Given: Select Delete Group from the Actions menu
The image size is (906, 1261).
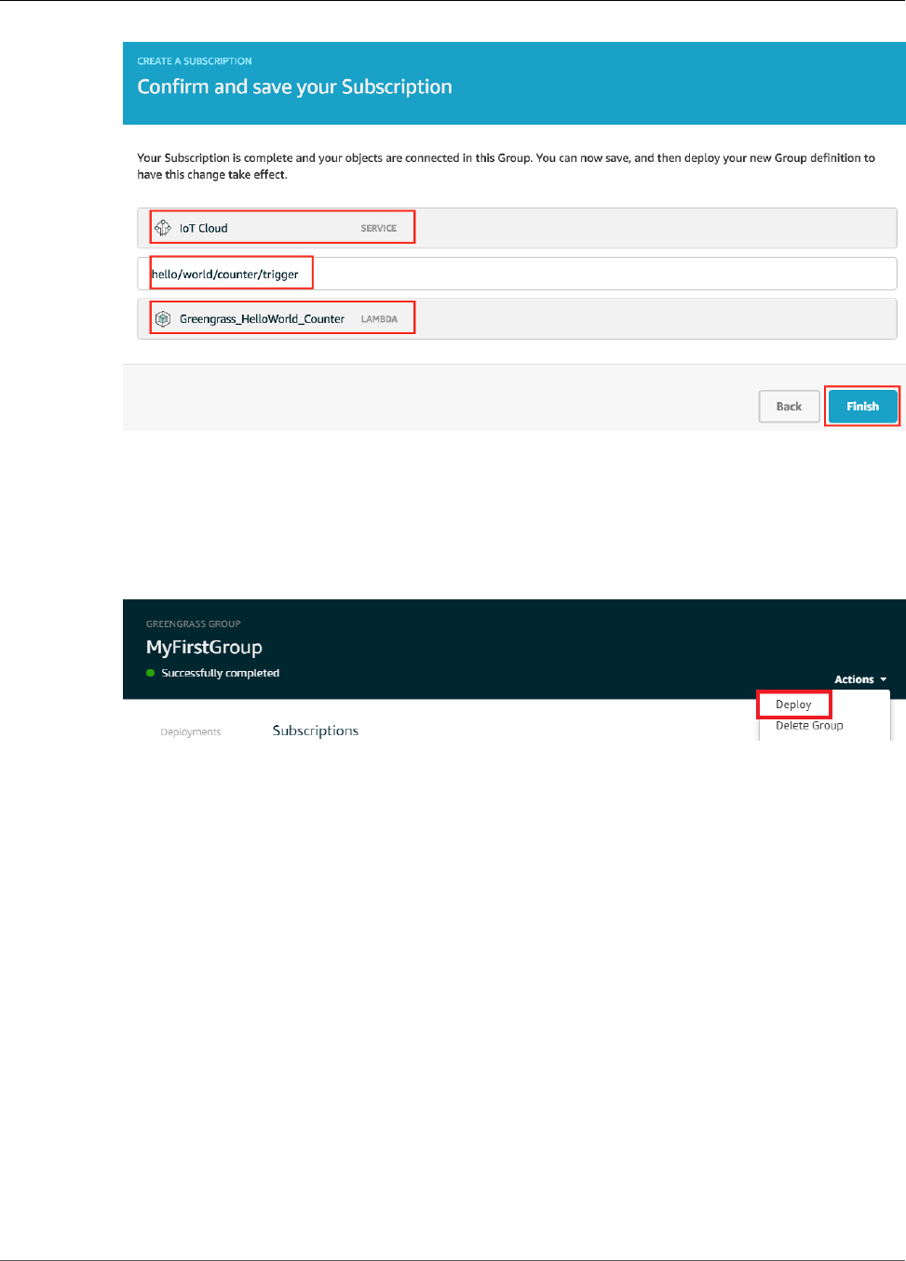Looking at the screenshot, I should click(x=809, y=726).
